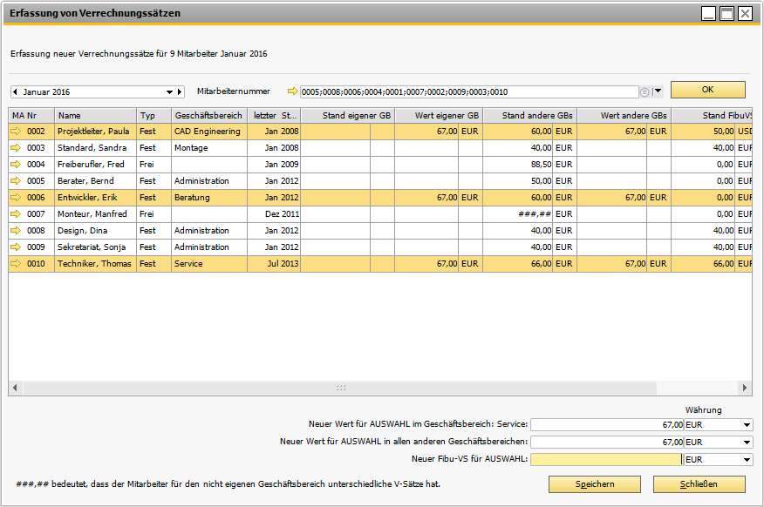Open selection list icon in Mitarbeiternummer field
The width and height of the screenshot is (764, 507).
point(645,92)
